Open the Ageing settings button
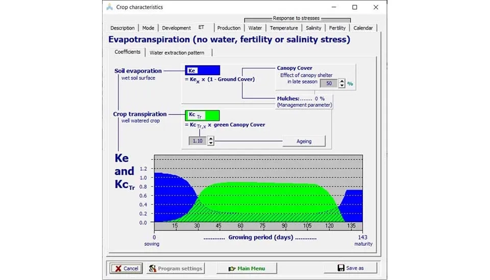The height and width of the screenshot is (280, 490). (304, 142)
